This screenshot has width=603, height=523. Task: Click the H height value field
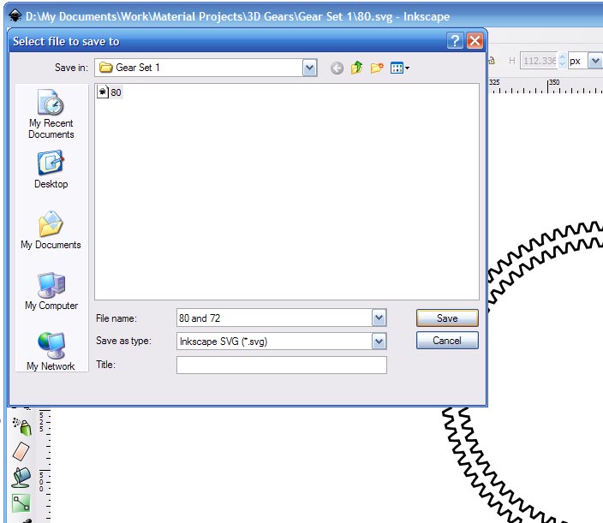(539, 61)
